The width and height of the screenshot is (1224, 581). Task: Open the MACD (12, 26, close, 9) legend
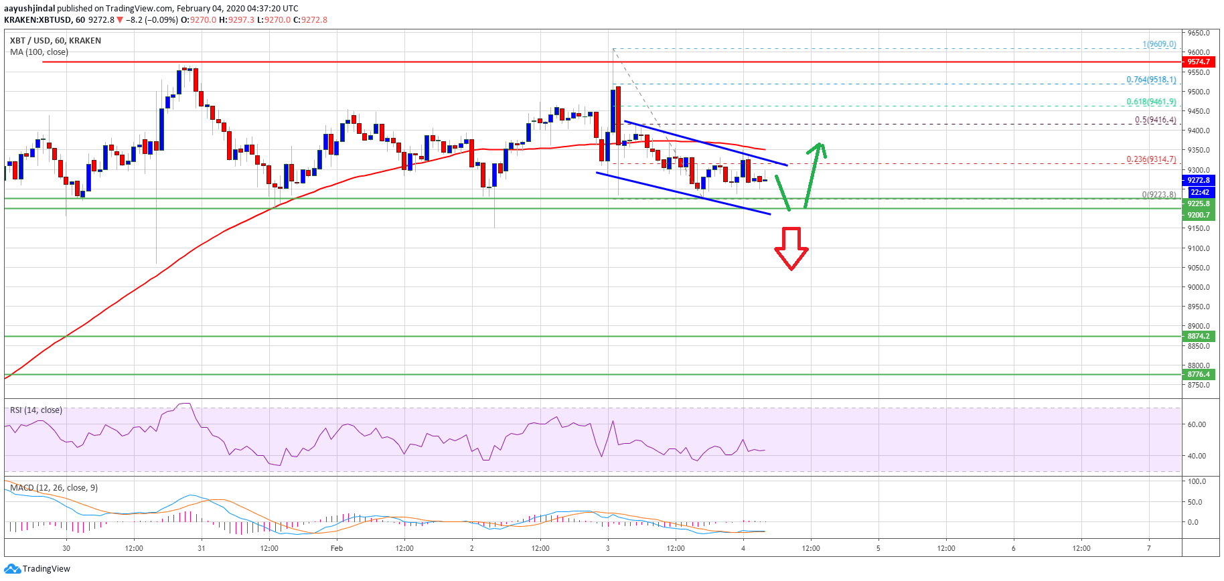[x=54, y=488]
